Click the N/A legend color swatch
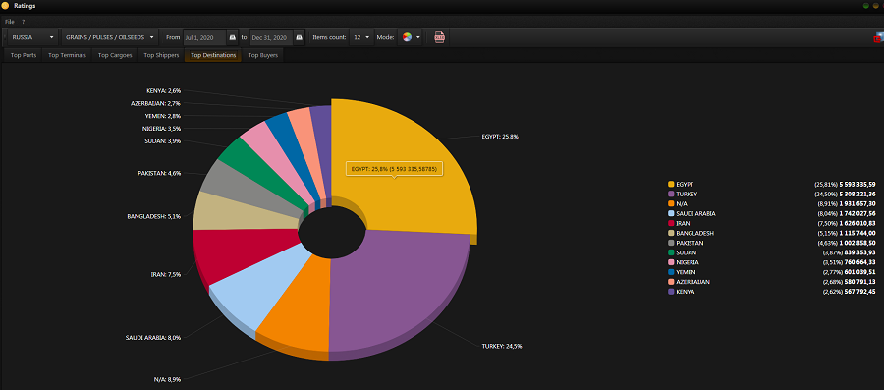The image size is (884, 390). [671, 203]
